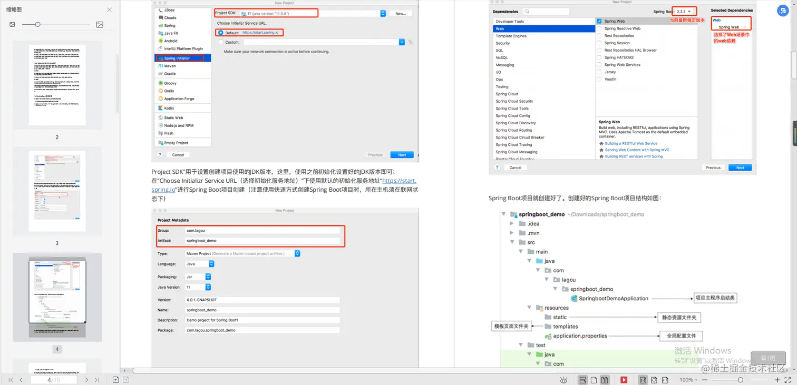Select the Default URL radio button

[x=220, y=33]
